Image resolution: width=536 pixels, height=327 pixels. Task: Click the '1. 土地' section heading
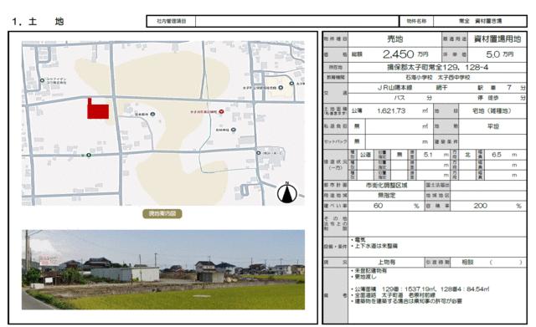coord(38,22)
